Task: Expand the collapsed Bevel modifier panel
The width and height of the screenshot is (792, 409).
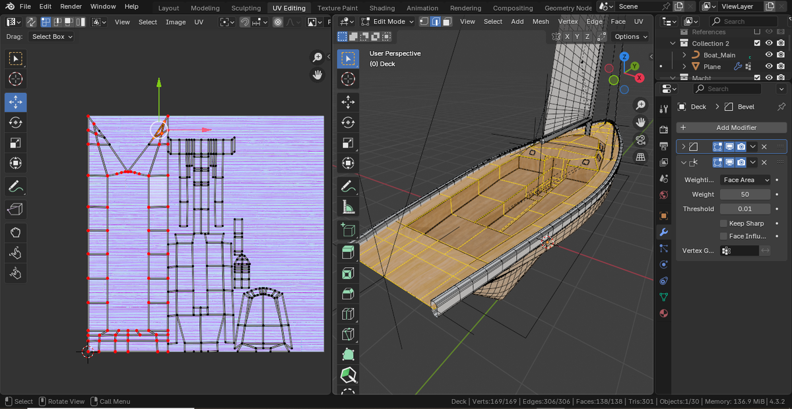Action: pyautogui.click(x=683, y=146)
